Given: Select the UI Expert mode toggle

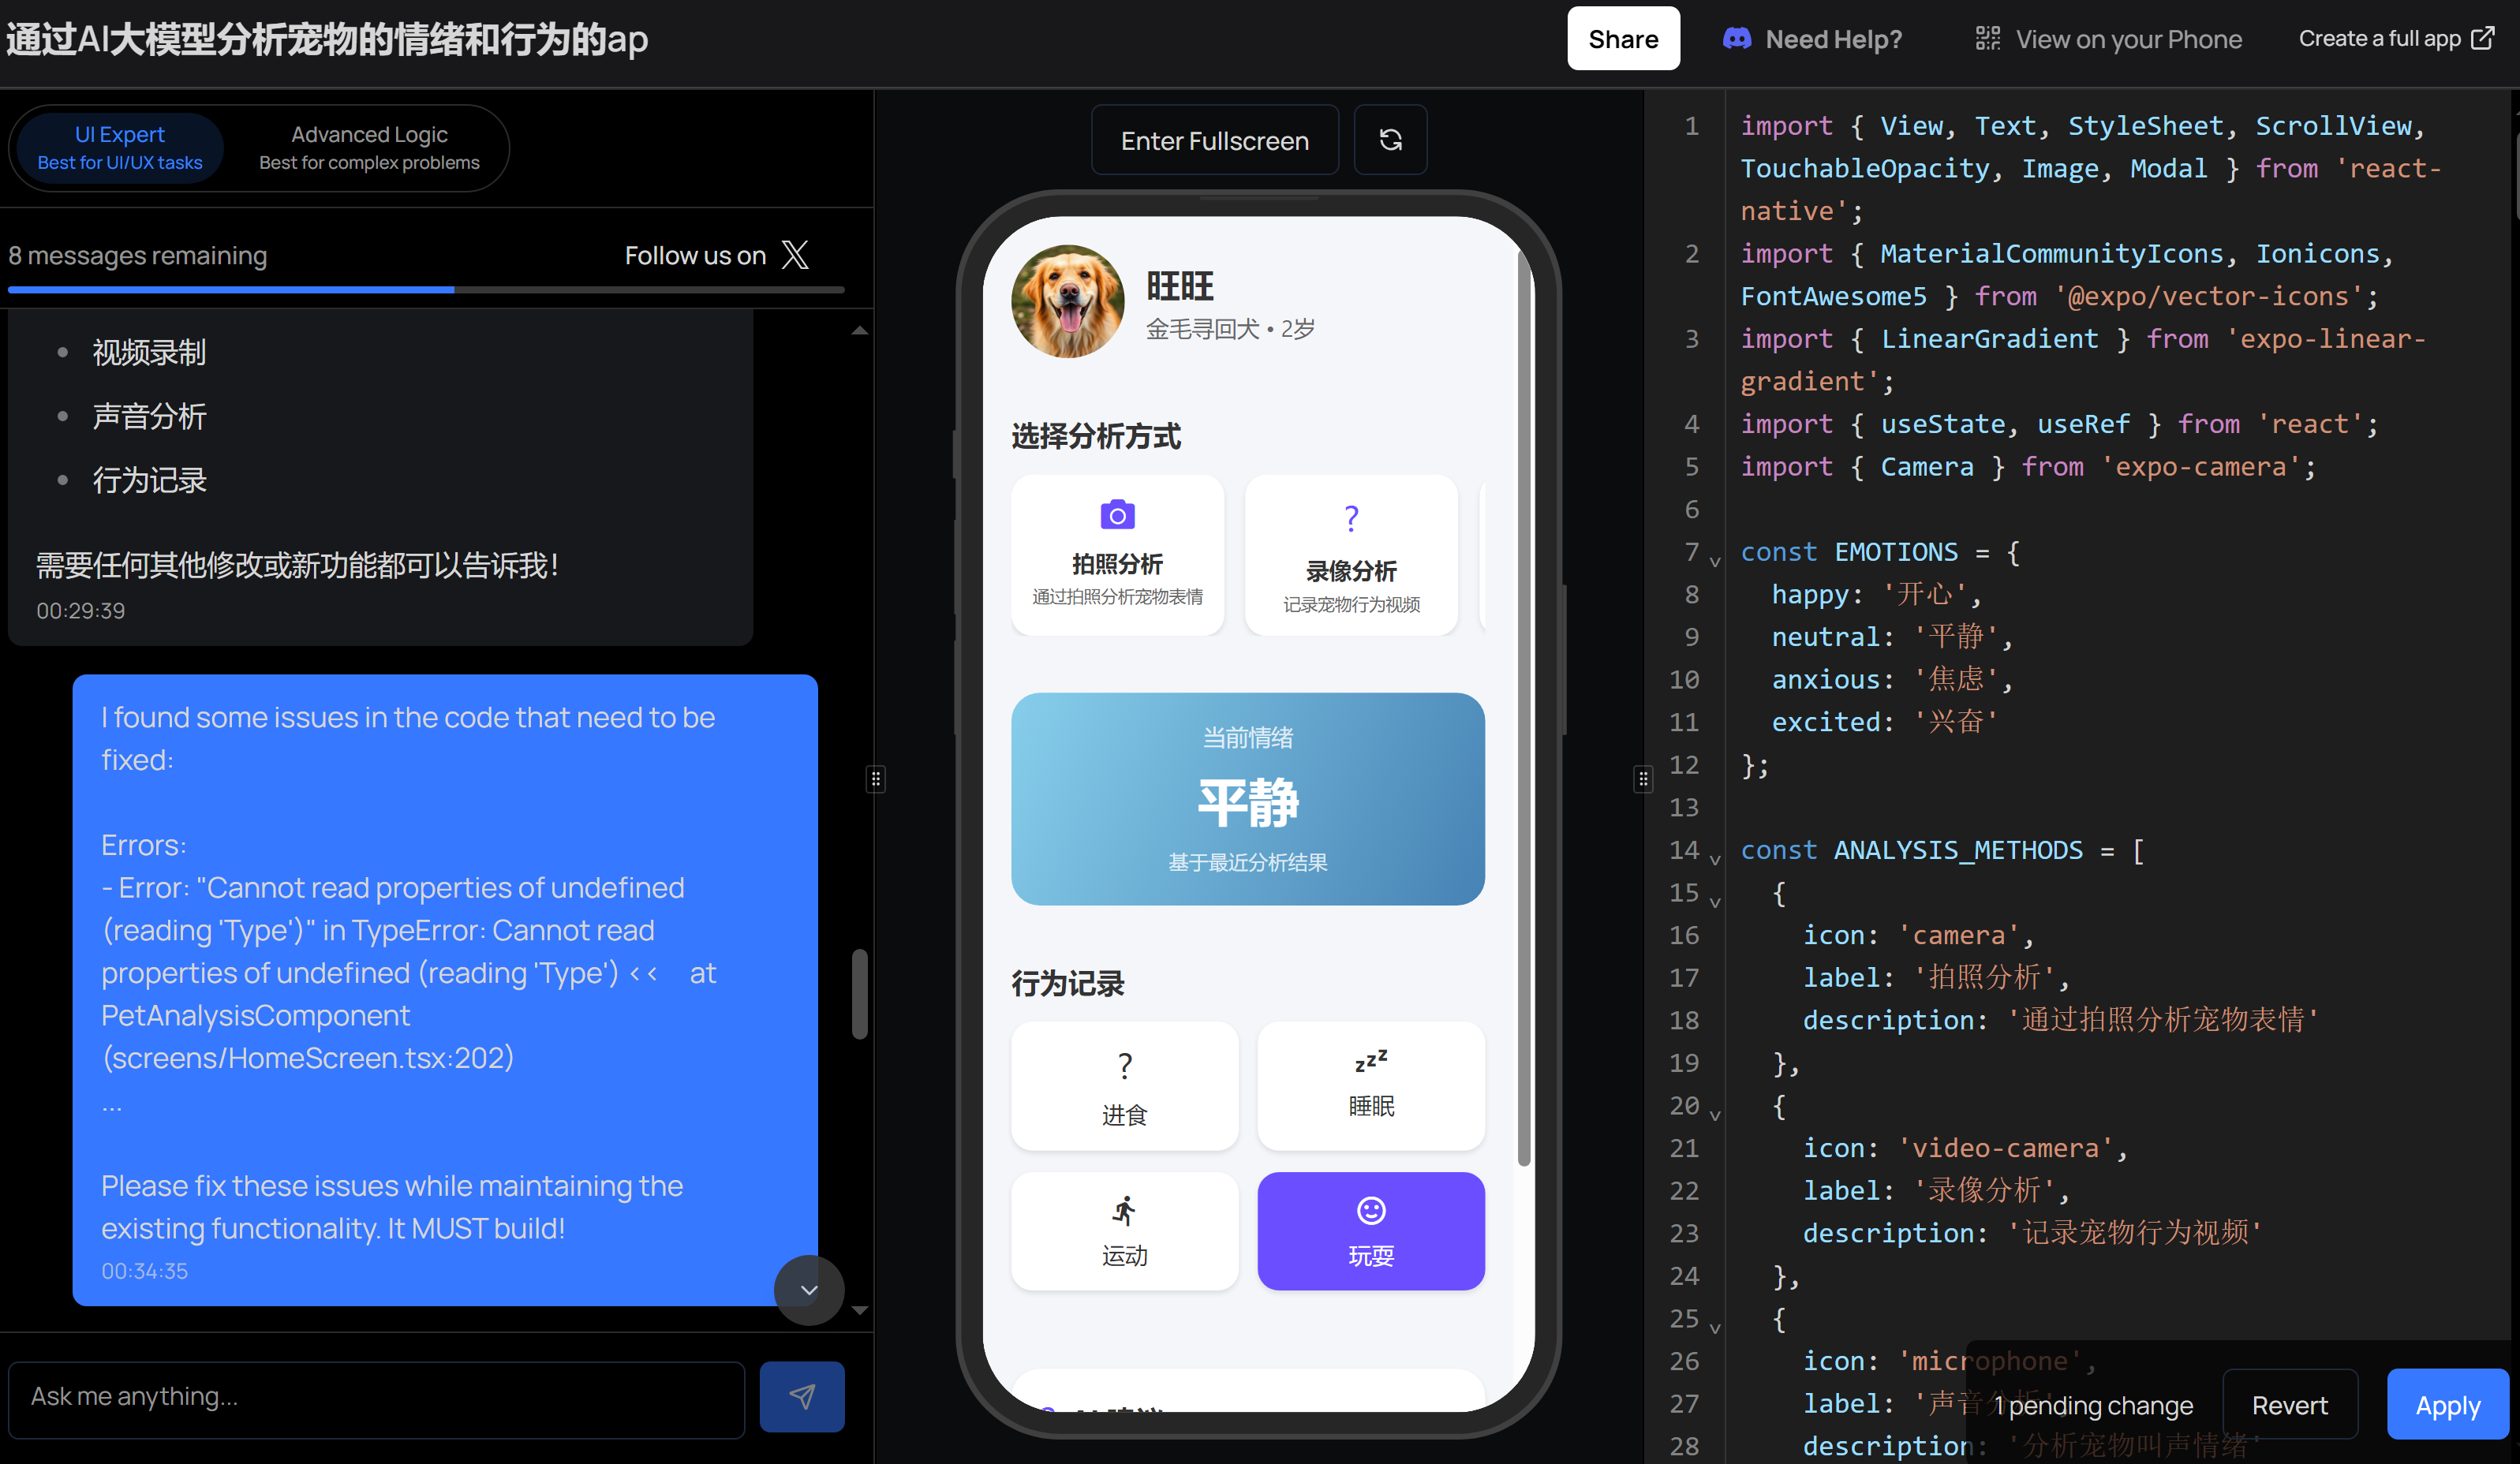Looking at the screenshot, I should point(120,147).
